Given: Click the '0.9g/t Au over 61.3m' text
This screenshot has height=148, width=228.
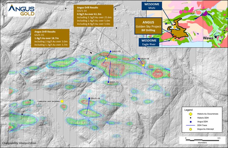Looking at the screenshot, I should [x=89, y=14].
